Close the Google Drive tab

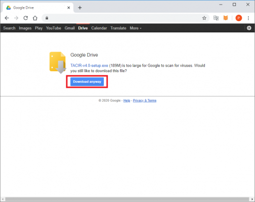pos(69,8)
